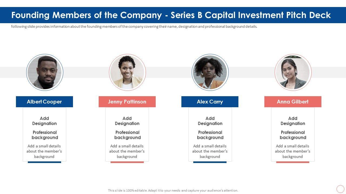Click Add Designation under Albert Cooper
This screenshot has height=194, width=346.
pos(44,121)
